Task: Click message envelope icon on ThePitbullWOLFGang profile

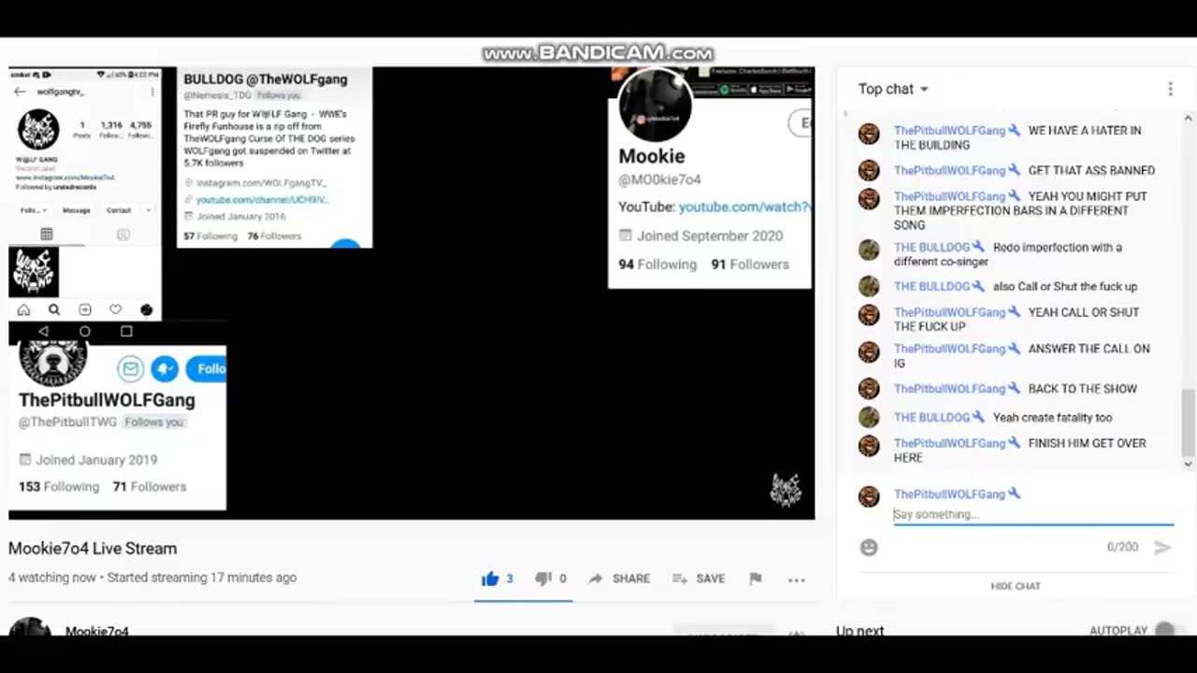Action: coord(130,369)
